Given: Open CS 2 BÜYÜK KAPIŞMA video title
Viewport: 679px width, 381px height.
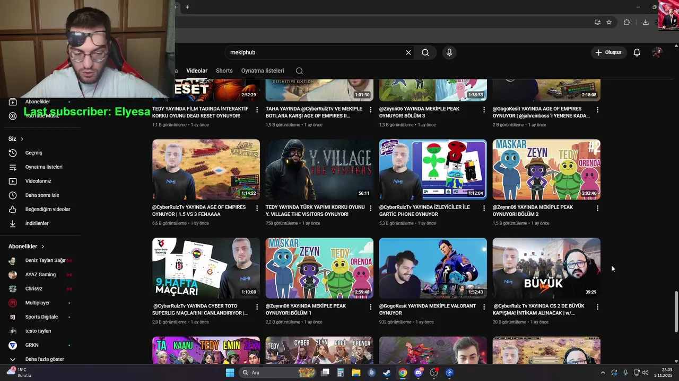Looking at the screenshot, I should coord(539,310).
